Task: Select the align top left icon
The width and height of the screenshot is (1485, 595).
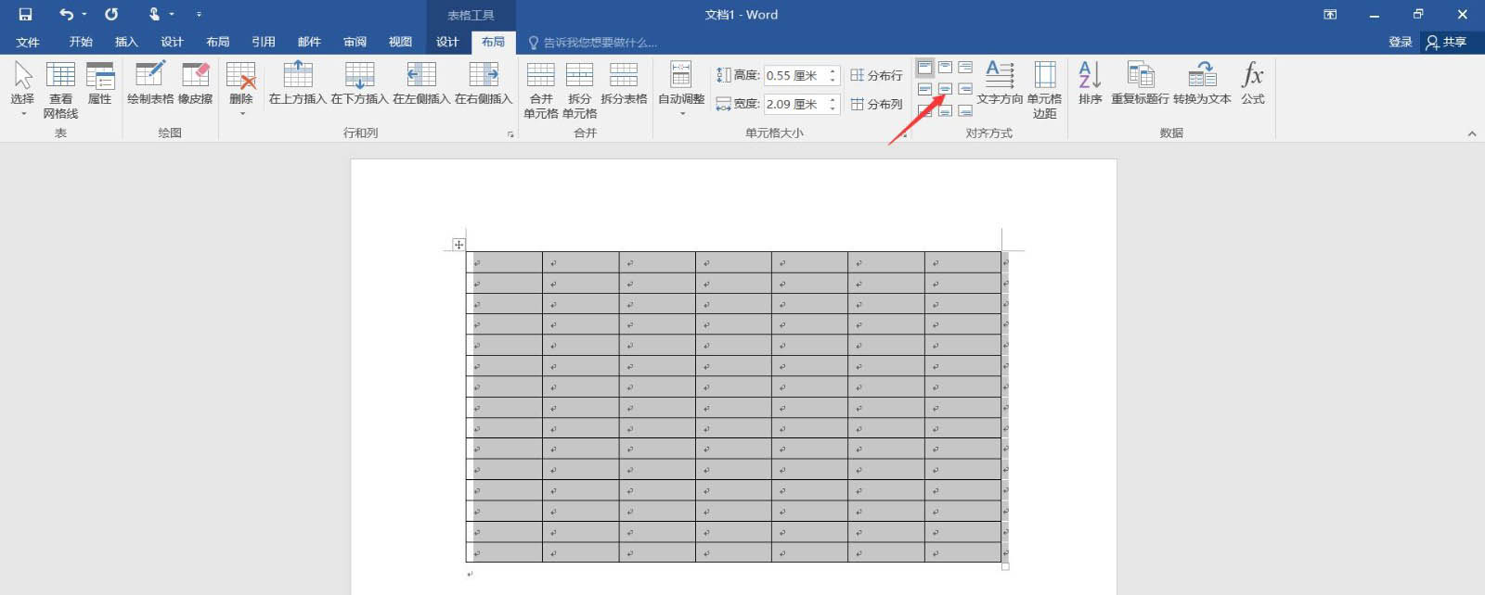Action: pos(924,68)
